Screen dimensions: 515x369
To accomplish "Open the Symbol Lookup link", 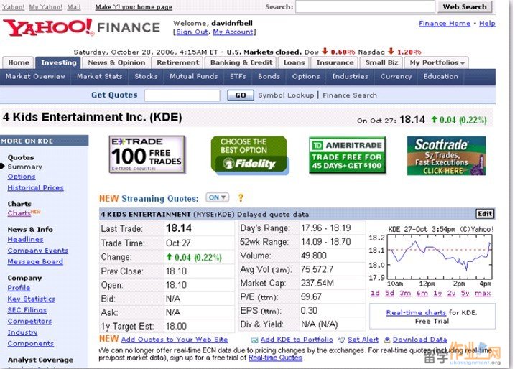I will pyautogui.click(x=286, y=95).
